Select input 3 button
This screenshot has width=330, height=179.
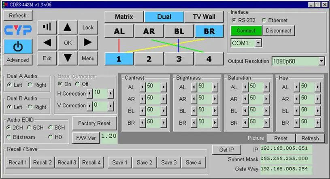click(x=179, y=59)
